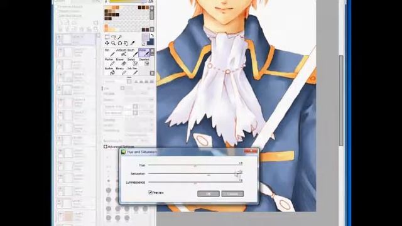Choose the Deselect pen tool
Screen dimensions: 402x226
[x=144, y=62]
